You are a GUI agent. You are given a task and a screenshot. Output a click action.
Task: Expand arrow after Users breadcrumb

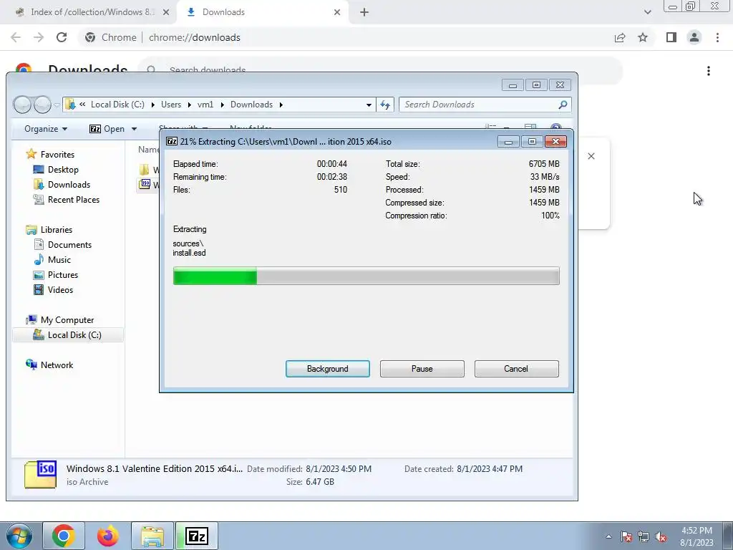pyautogui.click(x=189, y=105)
